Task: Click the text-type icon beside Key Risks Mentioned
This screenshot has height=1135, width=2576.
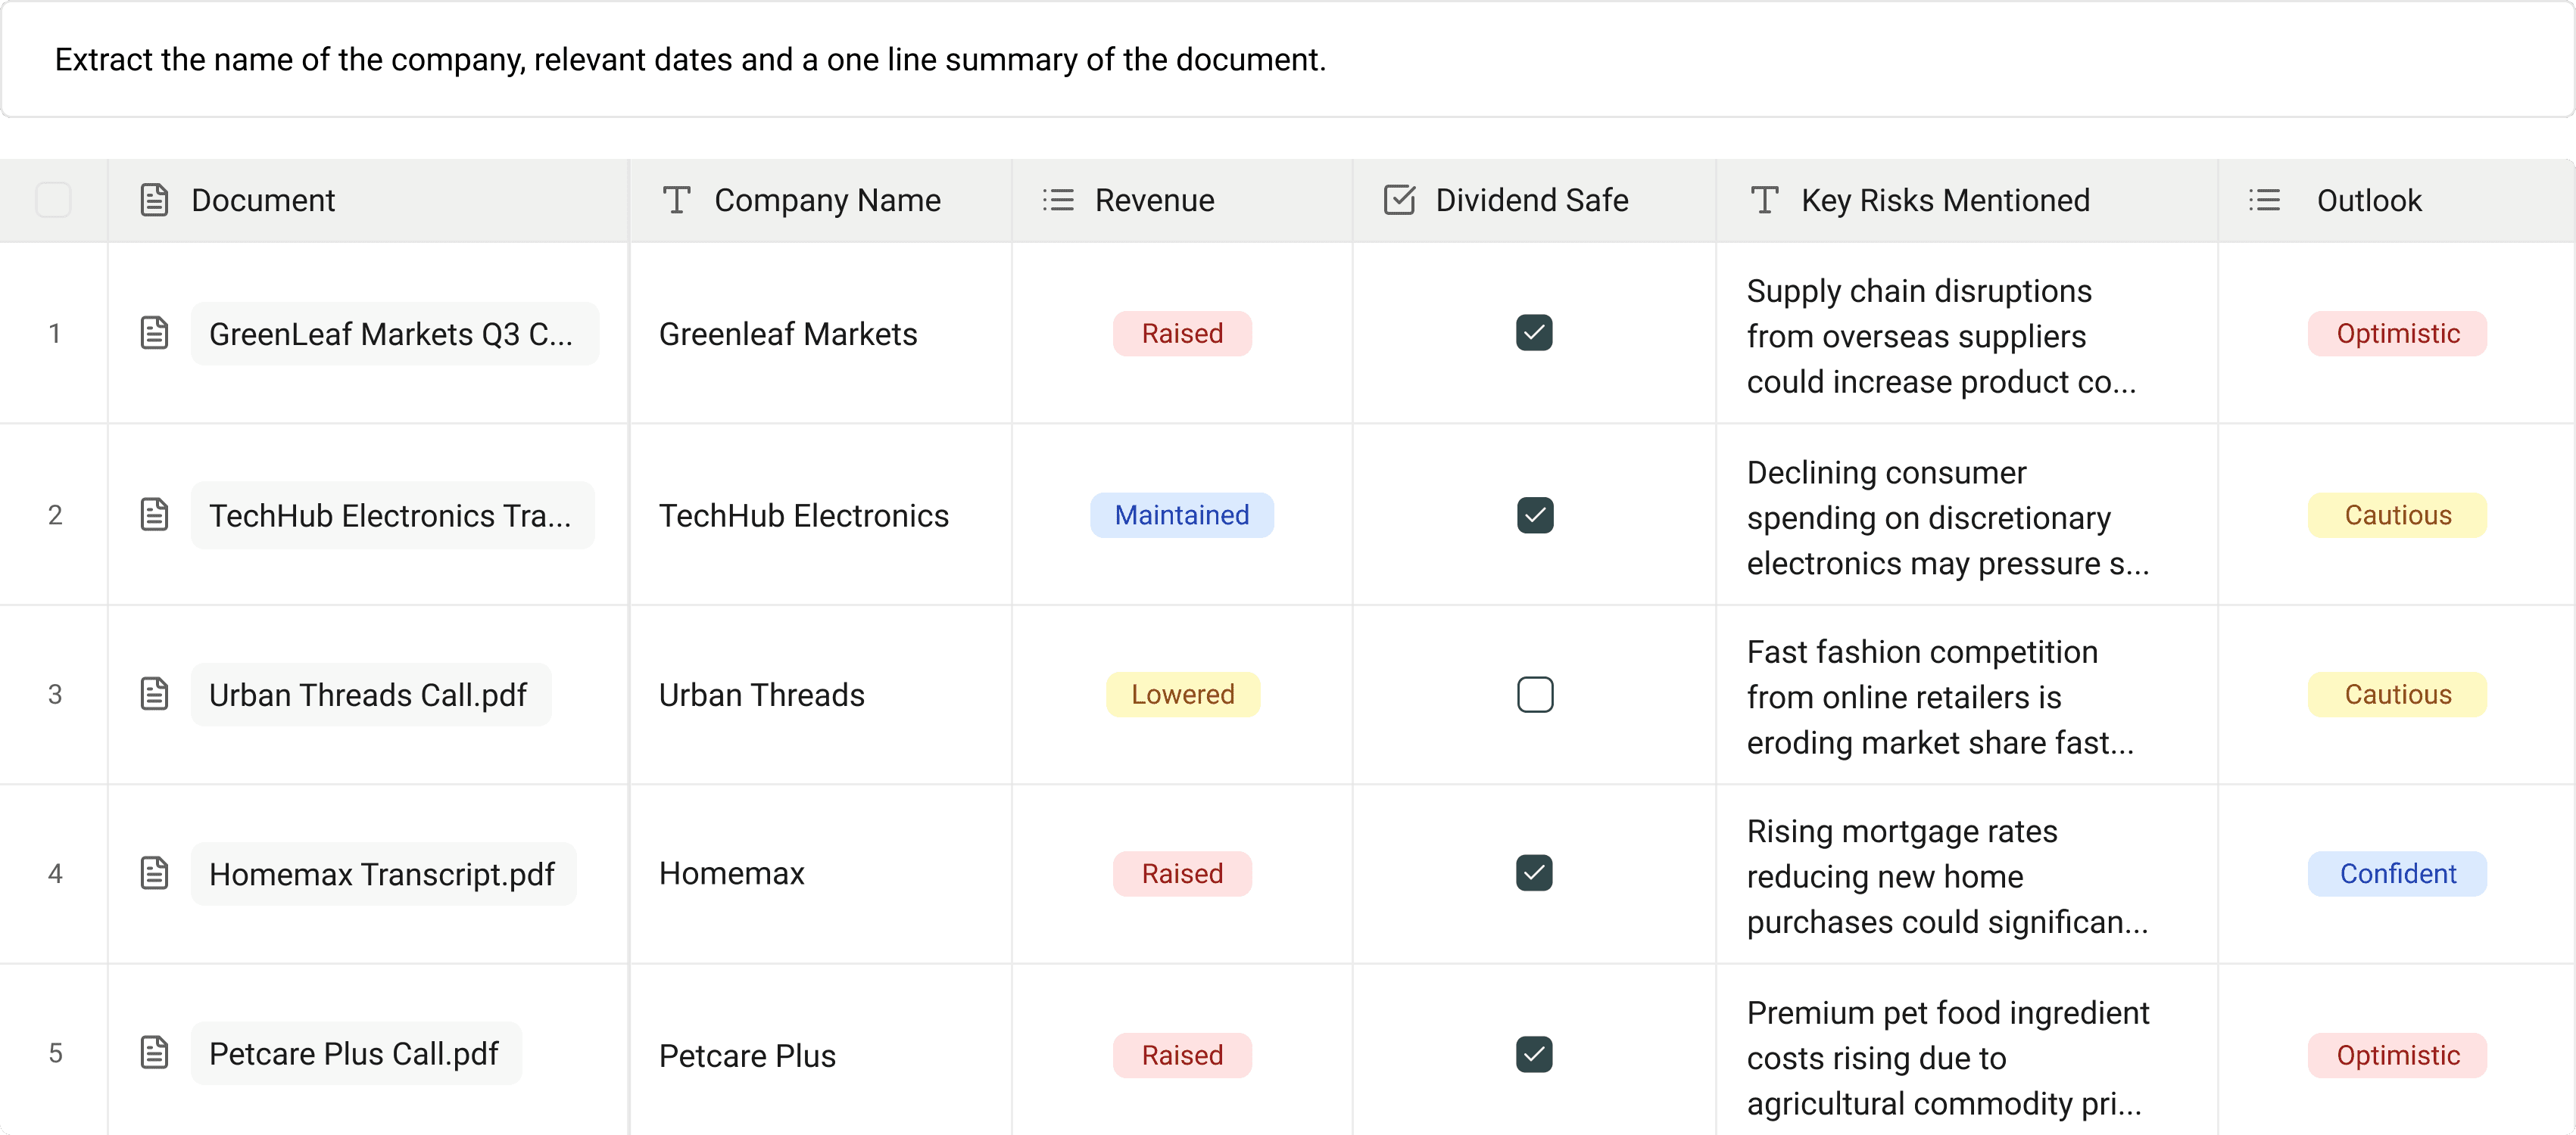Action: point(1764,200)
